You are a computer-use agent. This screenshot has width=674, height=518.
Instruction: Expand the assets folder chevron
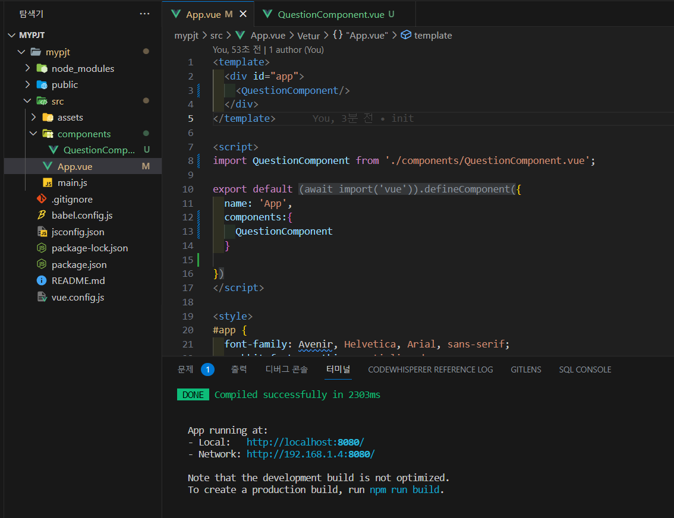[x=33, y=117]
